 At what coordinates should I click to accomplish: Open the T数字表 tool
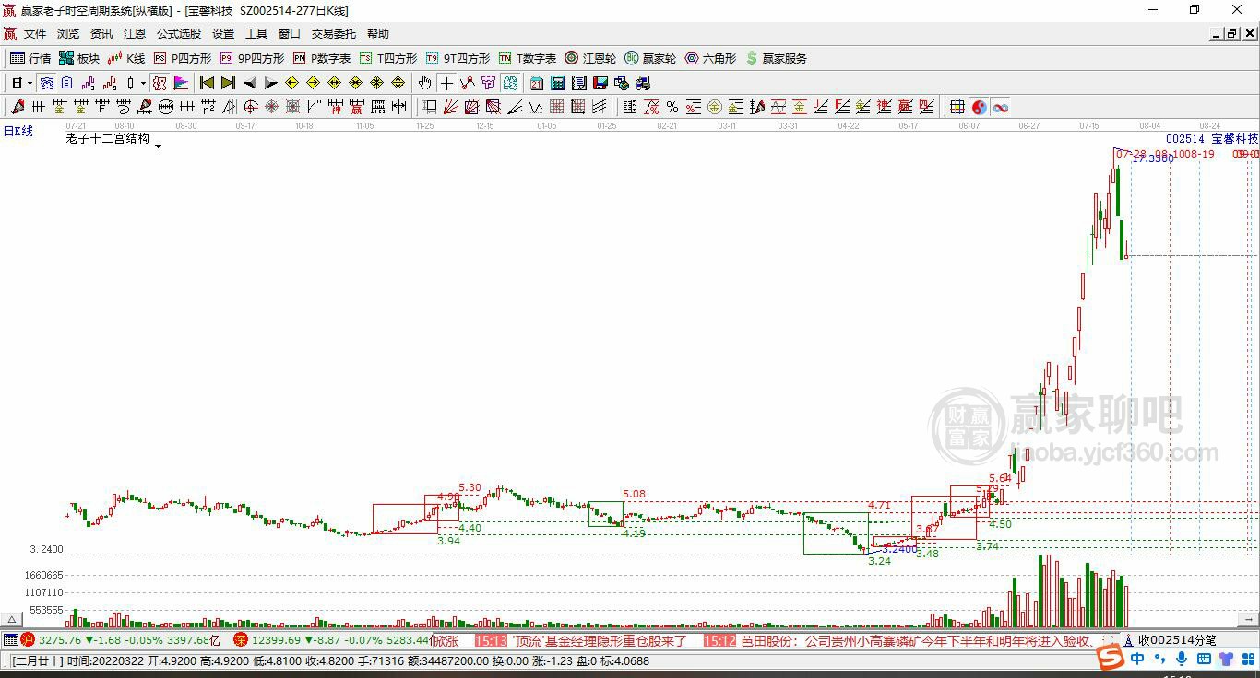(x=528, y=58)
